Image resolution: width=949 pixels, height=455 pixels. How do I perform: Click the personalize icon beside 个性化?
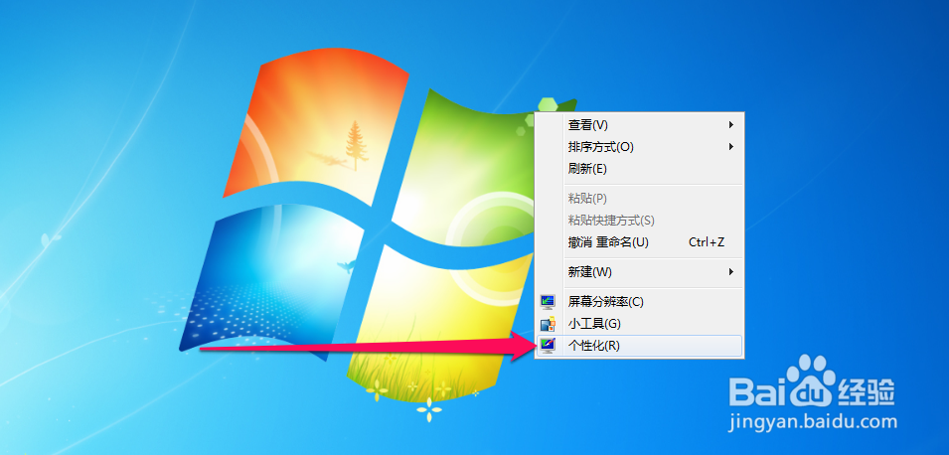(548, 346)
